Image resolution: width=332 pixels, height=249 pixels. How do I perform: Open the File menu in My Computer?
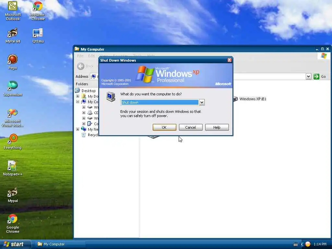tap(80, 56)
